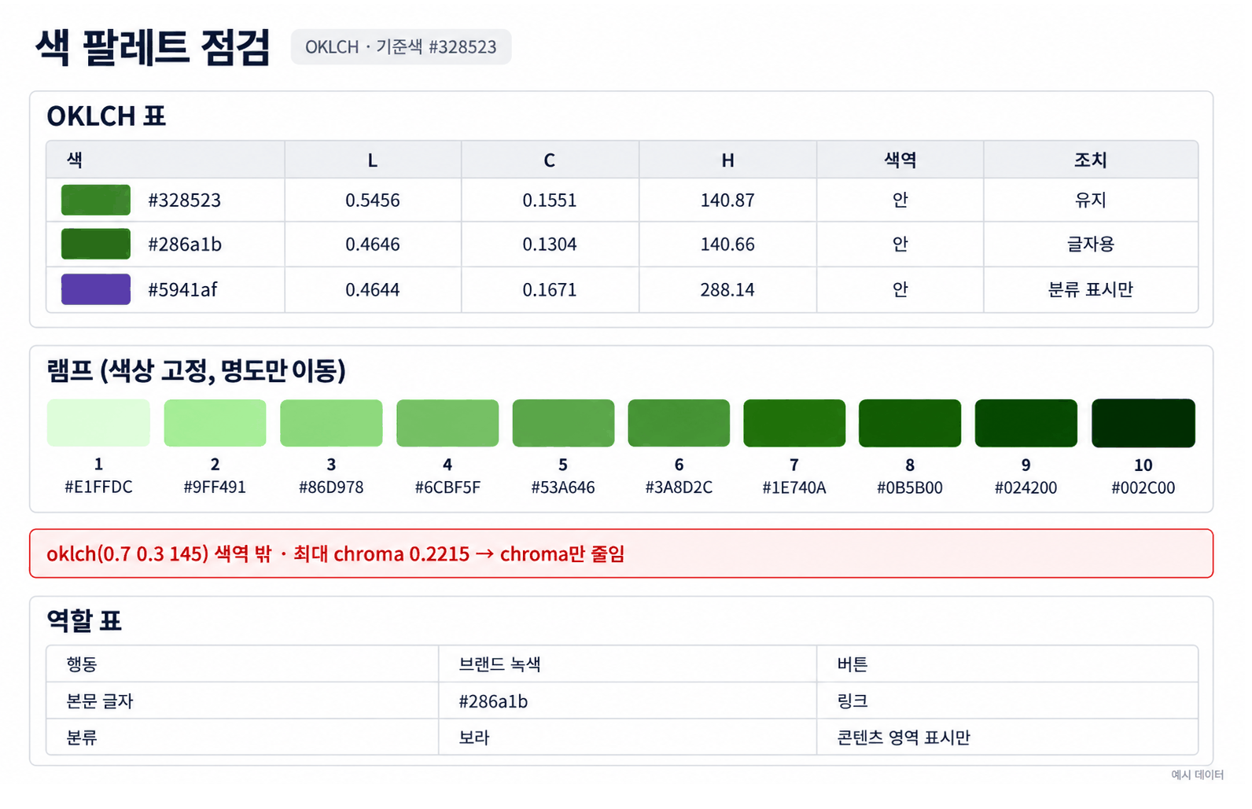The height and width of the screenshot is (809, 1252).
Task: Pick ramp swatch 5 above #53A646
Action: tap(563, 423)
